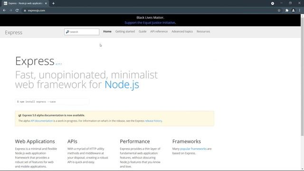304x171 pixels.
Task: Select the Express tab
Action: click(x=26, y=3)
